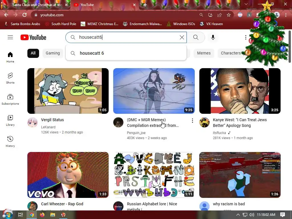Click the Russian Alphabet lore thumbnail

[154, 175]
